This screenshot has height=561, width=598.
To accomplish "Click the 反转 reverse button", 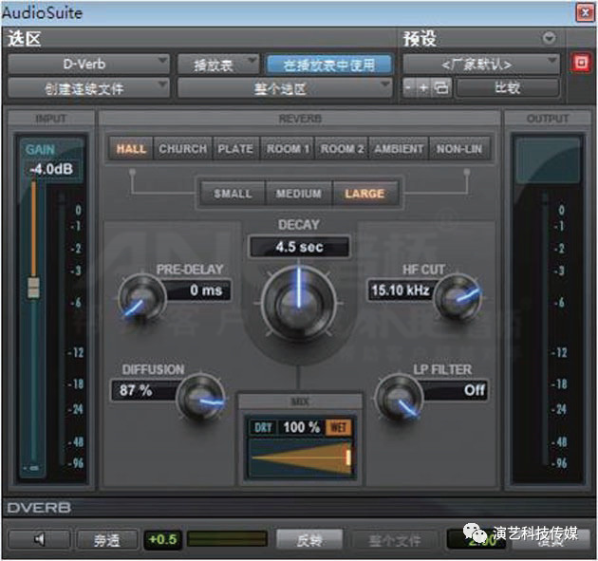I will 309,540.
